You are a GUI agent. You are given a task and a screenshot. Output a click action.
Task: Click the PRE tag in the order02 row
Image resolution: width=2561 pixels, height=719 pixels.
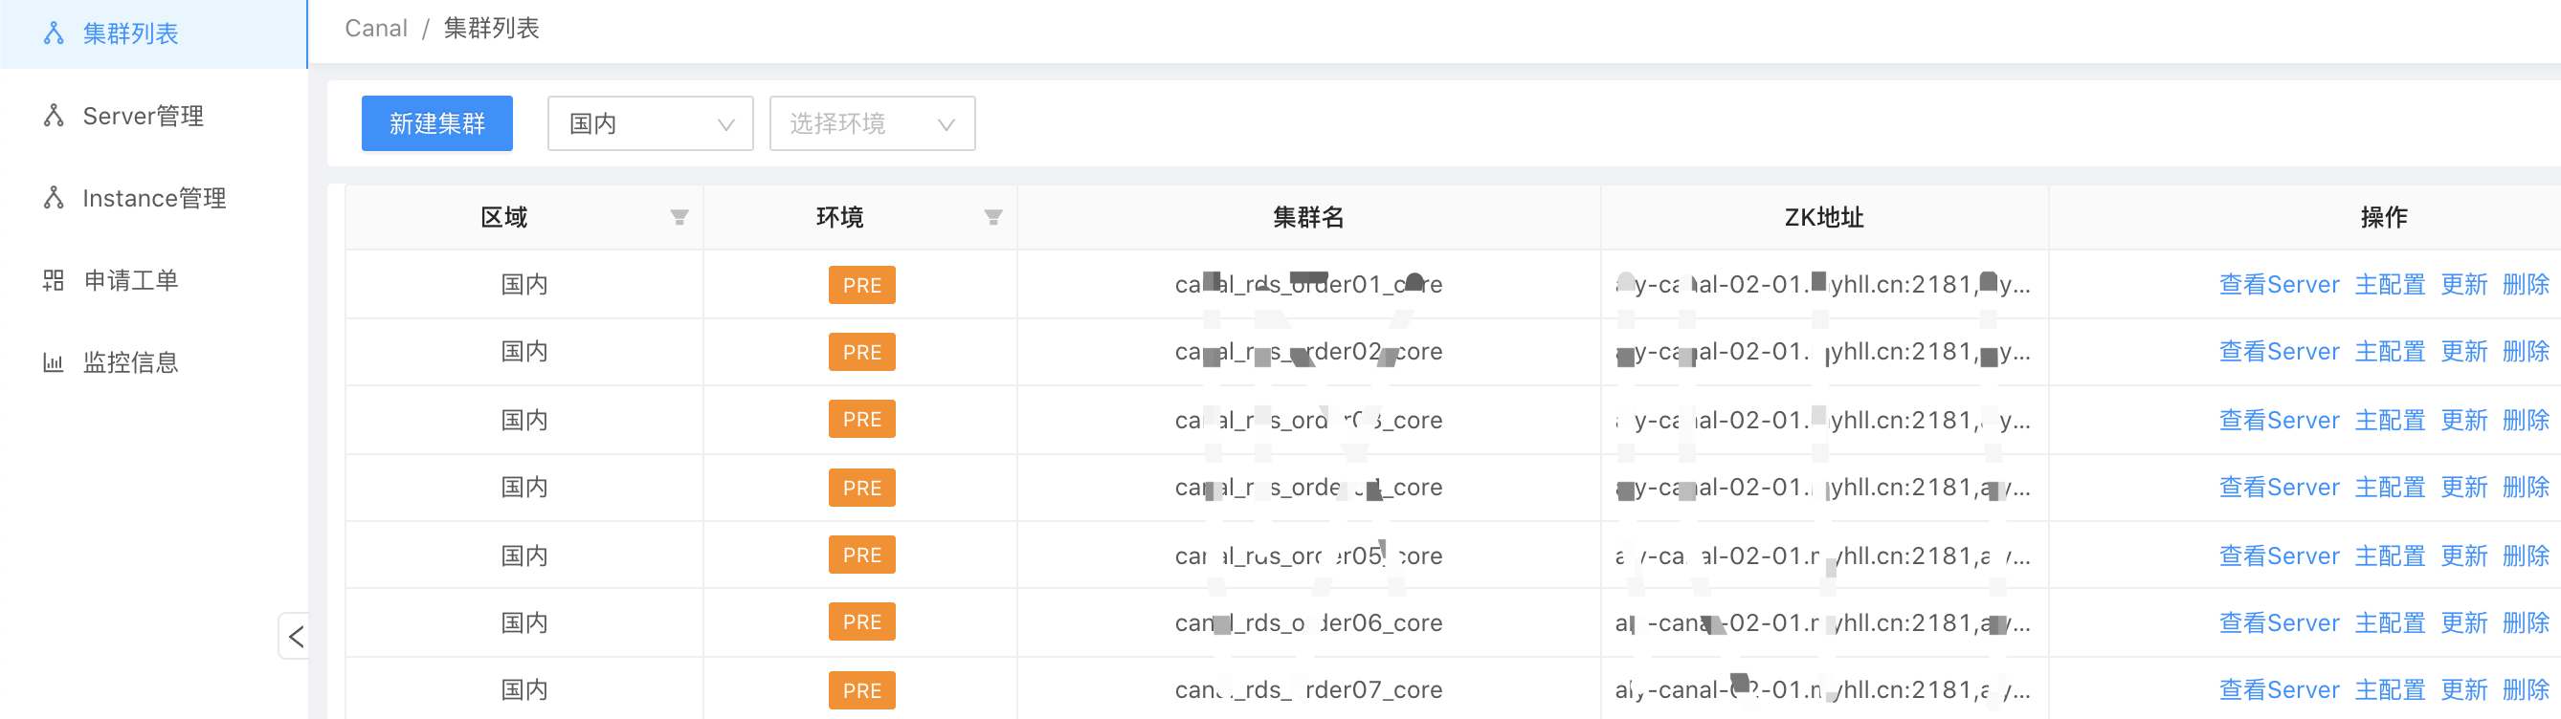[862, 352]
